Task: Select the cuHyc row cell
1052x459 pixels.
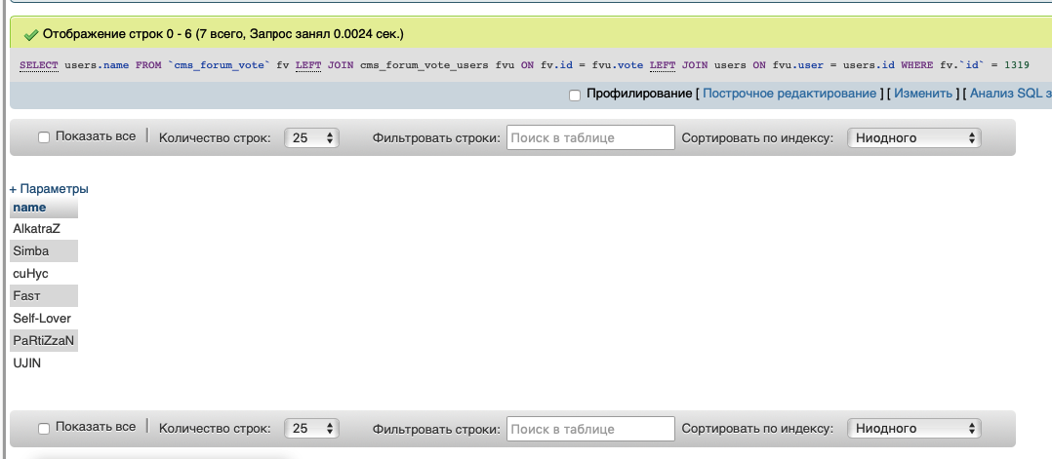Action: click(44, 274)
